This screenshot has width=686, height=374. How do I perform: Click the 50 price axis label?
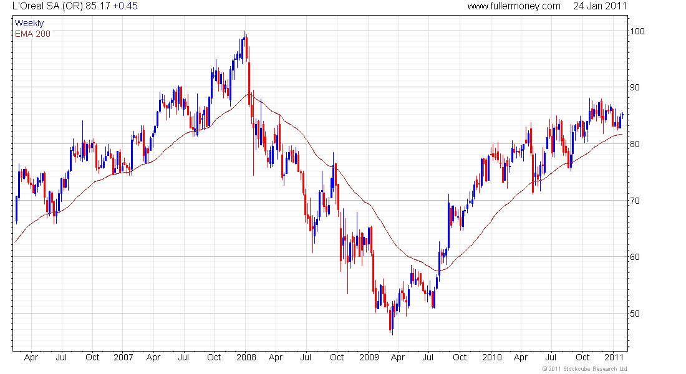[x=635, y=313]
